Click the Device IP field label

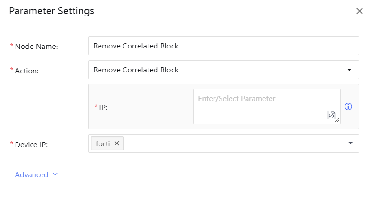[31, 144]
